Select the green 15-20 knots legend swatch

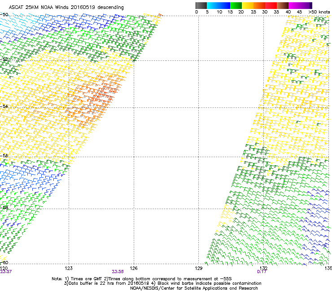pyautogui.click(x=236, y=5)
